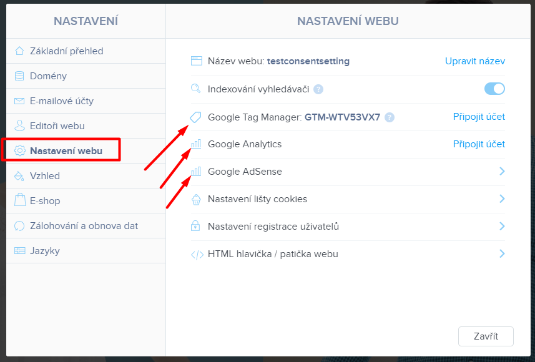This screenshot has width=535, height=362.
Task: Click the flag icon next to Jazyky
Action: [20, 251]
